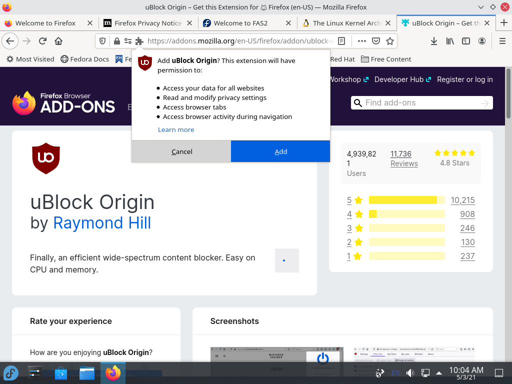Open a new tab with plus button

[x=504, y=23]
